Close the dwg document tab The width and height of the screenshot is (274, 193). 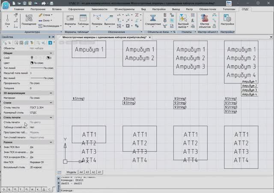[x=150, y=37]
